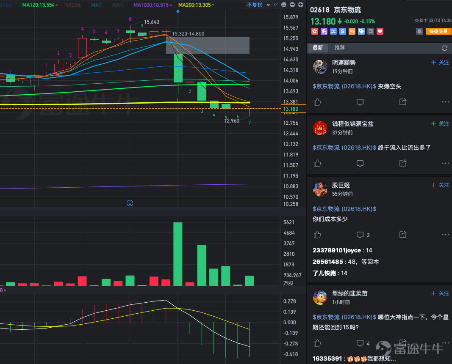This screenshot has width=452, height=364.
Task: Click the gray note bookmark icon
Action: click(371, 31)
